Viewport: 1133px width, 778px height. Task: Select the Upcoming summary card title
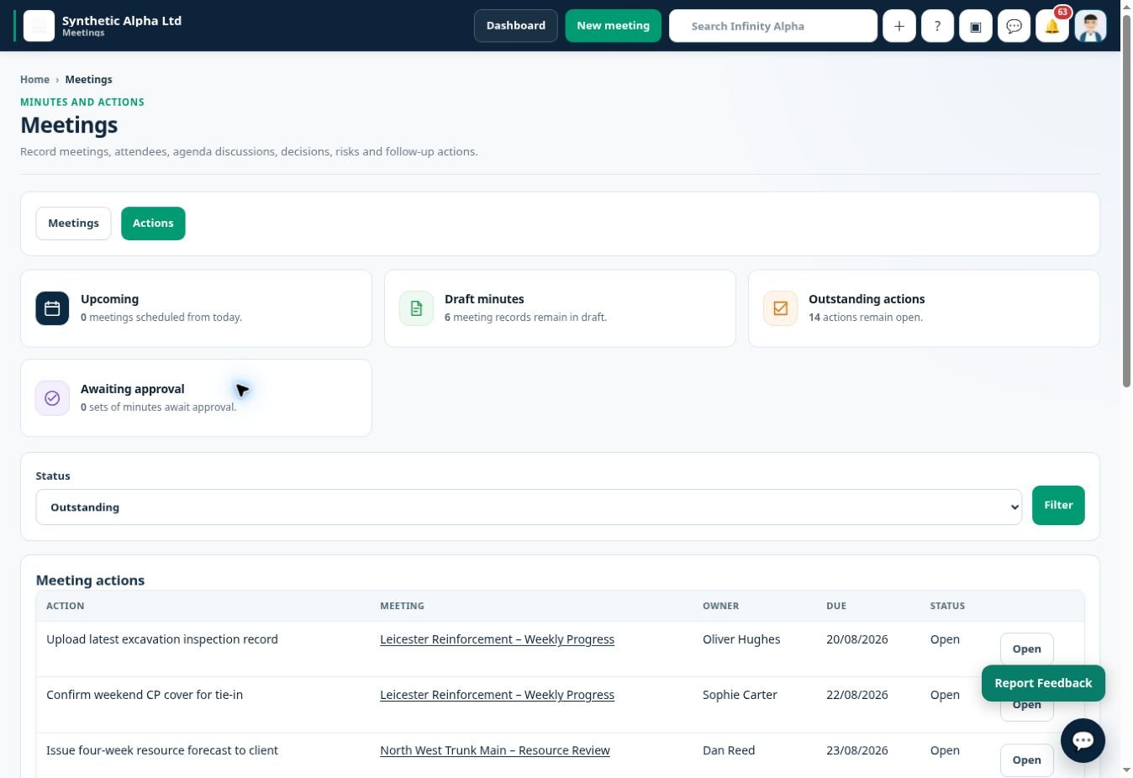tap(109, 299)
